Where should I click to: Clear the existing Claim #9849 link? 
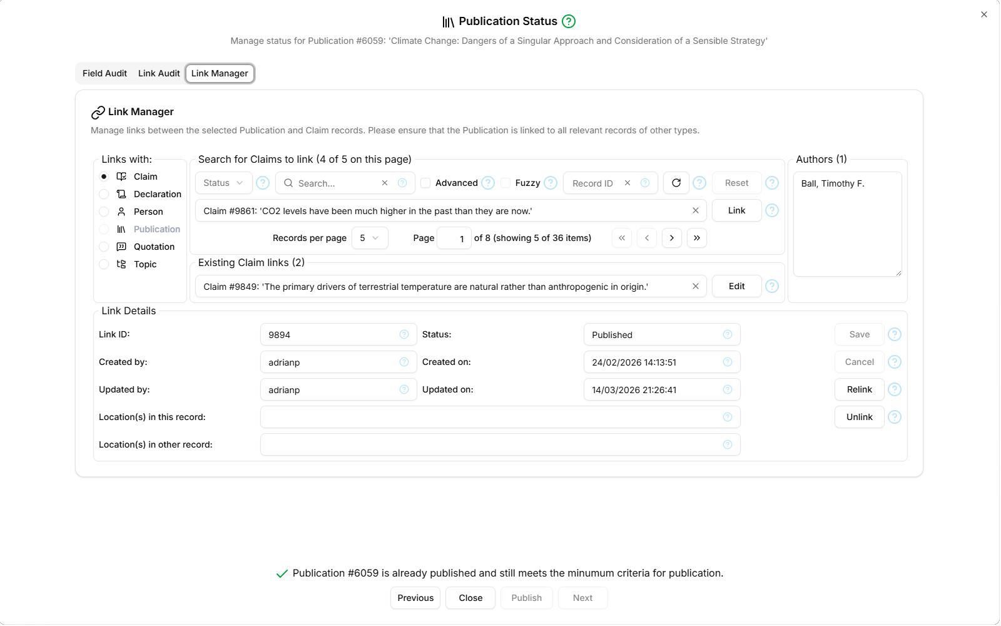click(x=696, y=286)
